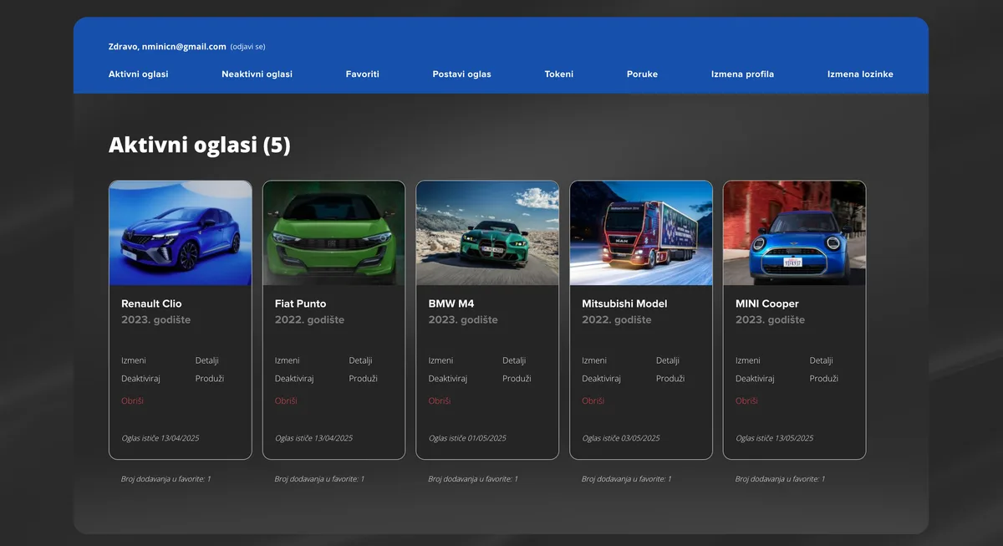This screenshot has width=1003, height=546.
Task: Delete MINI Cooper ad with Obriši
Action: coord(746,401)
